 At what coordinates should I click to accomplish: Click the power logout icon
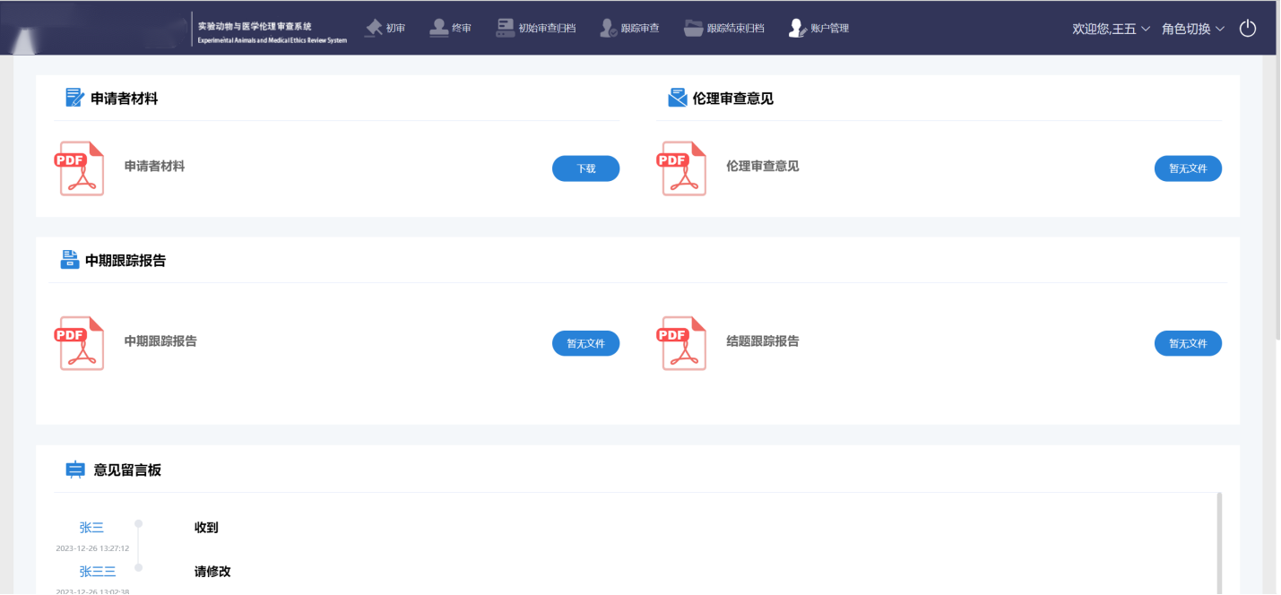[x=1248, y=29]
